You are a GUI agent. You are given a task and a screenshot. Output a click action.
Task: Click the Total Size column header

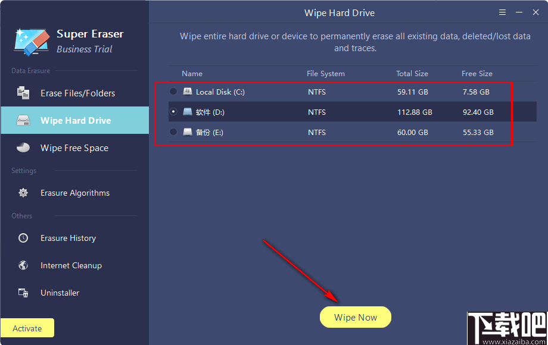412,74
